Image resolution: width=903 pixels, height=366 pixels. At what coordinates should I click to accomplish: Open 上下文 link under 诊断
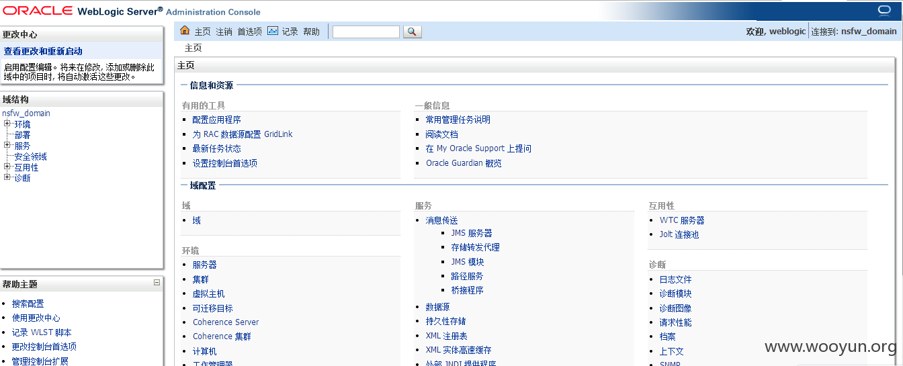tap(671, 351)
